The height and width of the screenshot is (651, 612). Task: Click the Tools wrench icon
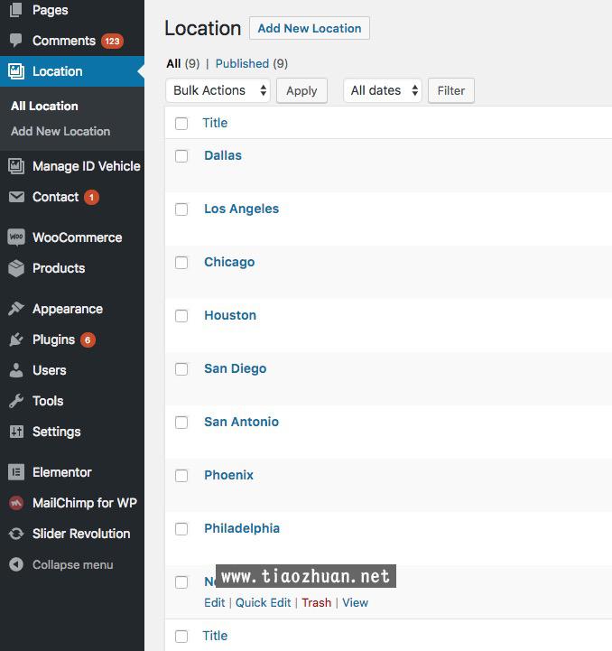coord(16,401)
